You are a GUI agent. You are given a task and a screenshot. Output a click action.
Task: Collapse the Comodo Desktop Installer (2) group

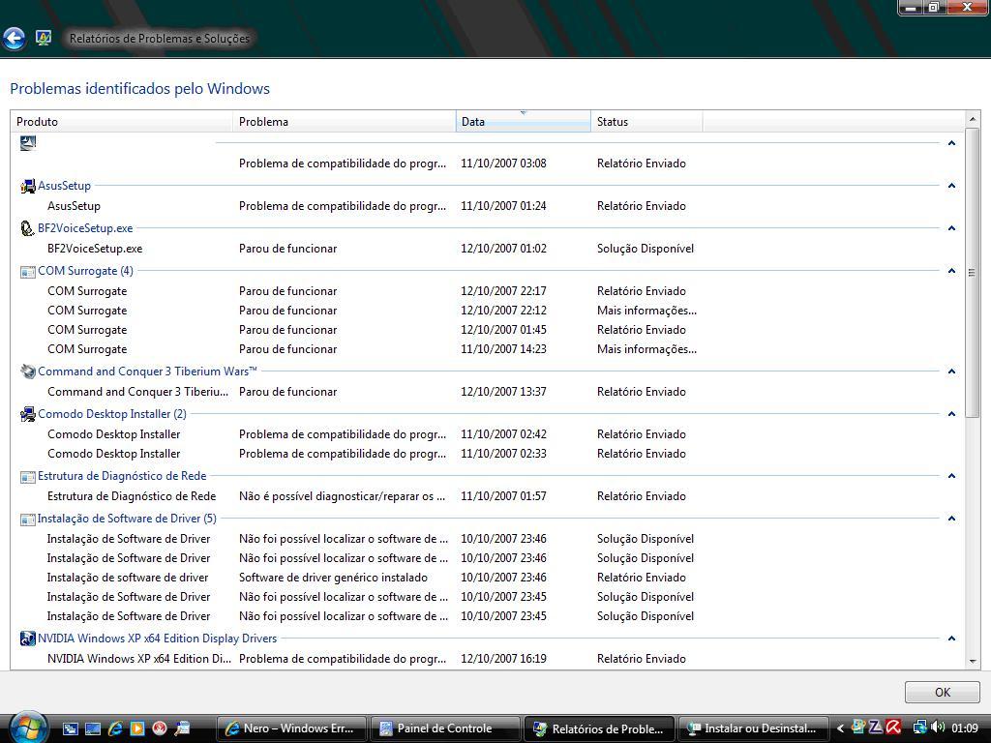(951, 414)
